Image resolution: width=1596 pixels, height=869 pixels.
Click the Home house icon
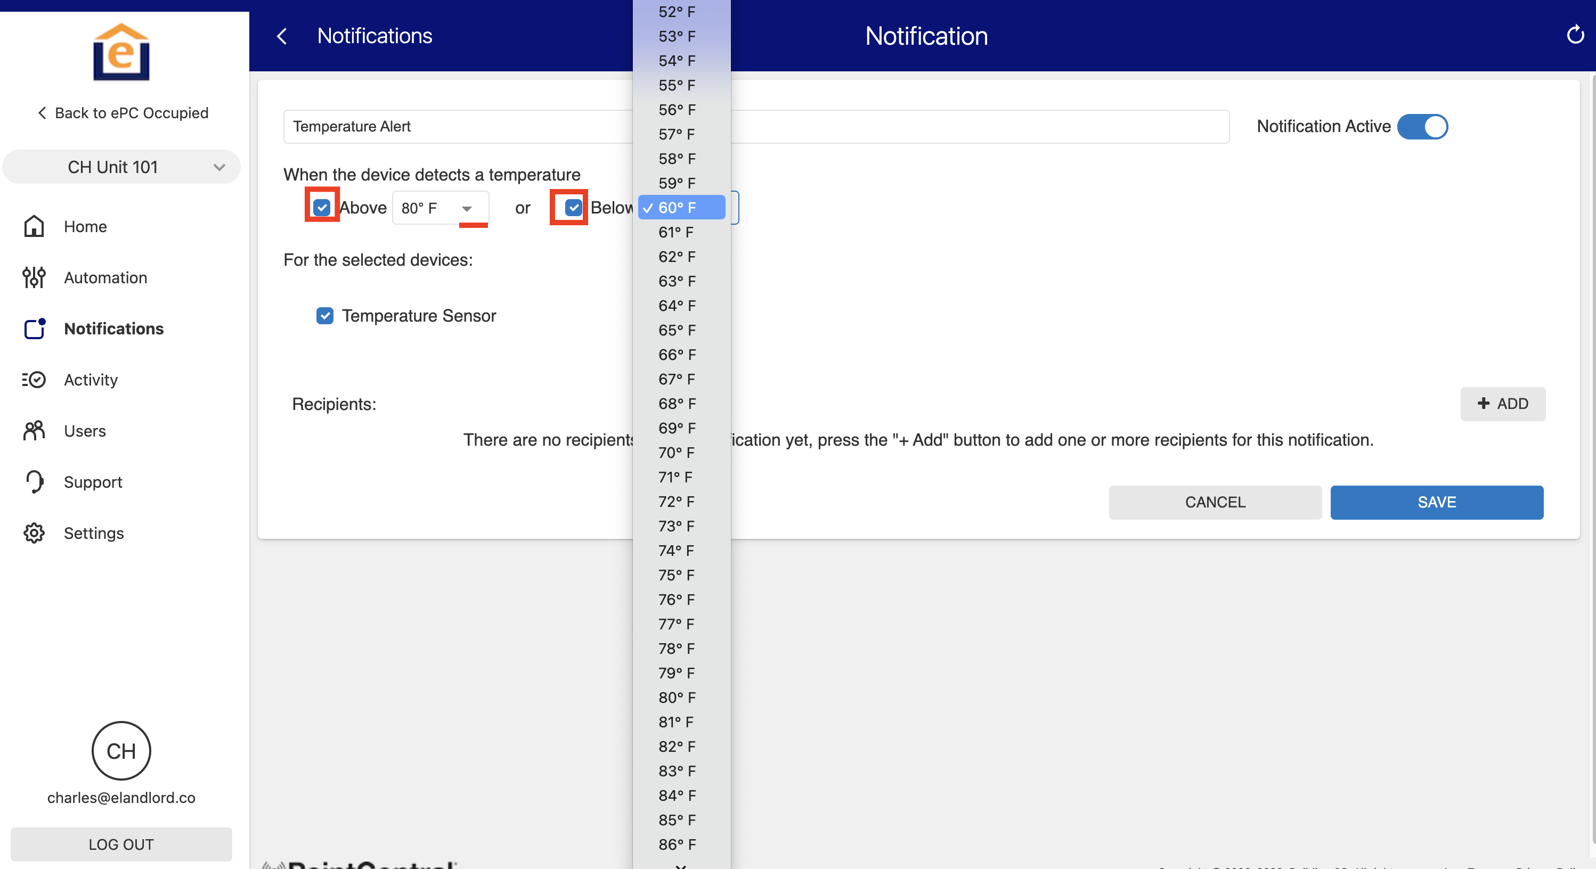click(x=34, y=226)
